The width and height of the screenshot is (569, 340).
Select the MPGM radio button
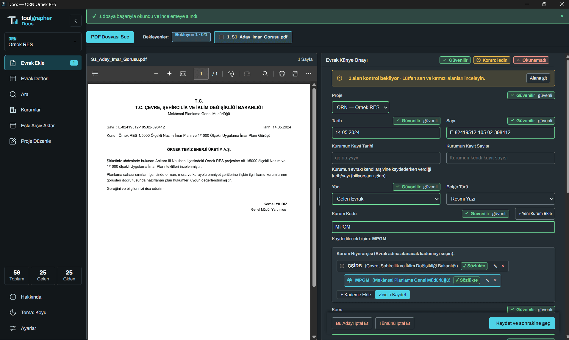349,280
